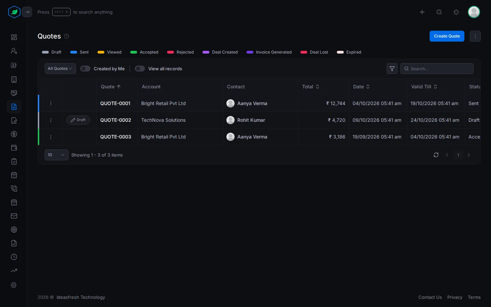491x307 pixels.
Task: Open the Contact Us footer link
Action: (430, 297)
